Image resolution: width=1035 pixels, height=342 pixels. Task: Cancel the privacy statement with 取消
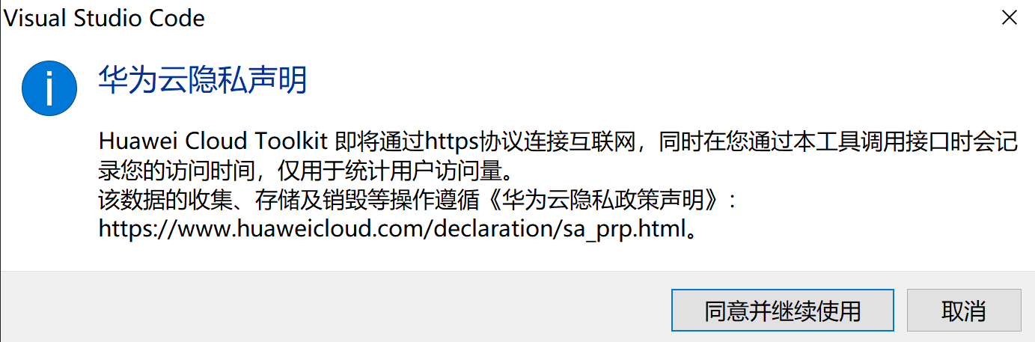[964, 311]
